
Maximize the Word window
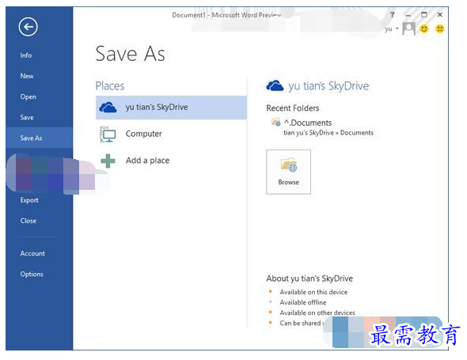click(x=424, y=14)
